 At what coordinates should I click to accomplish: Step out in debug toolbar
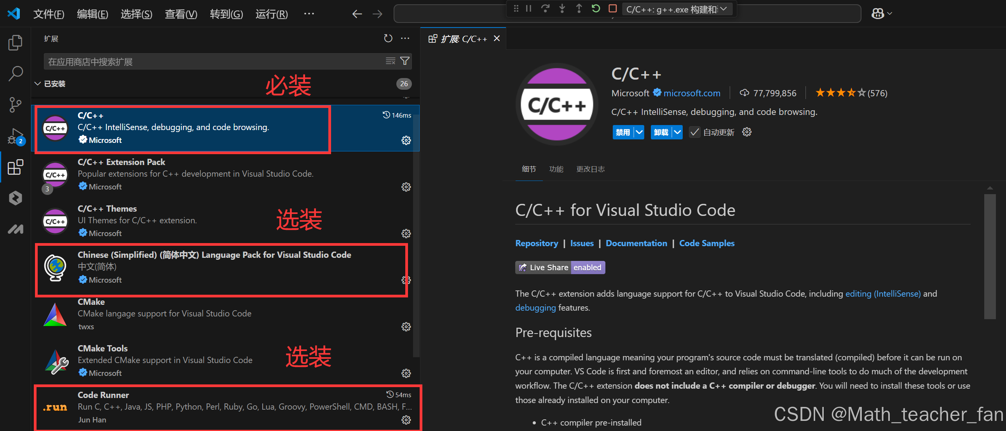pyautogui.click(x=579, y=8)
